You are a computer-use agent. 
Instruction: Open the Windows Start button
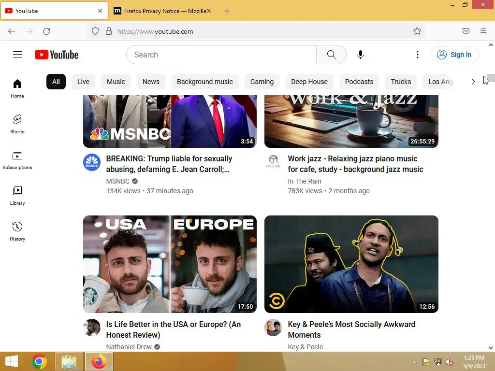[12, 361]
